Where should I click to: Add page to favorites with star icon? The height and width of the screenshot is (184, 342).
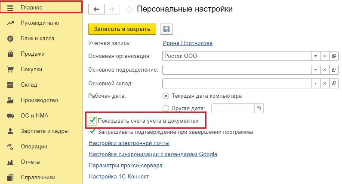coord(129,9)
